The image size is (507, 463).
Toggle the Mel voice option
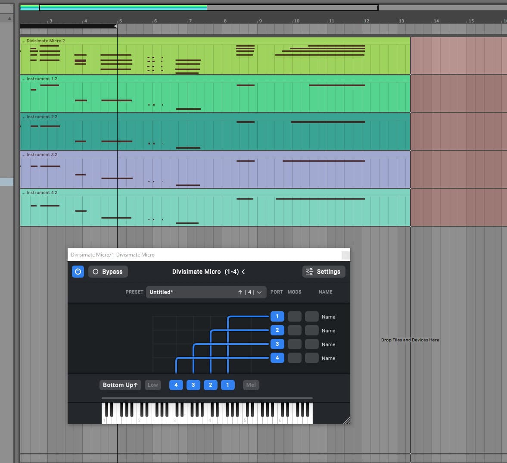coord(251,385)
